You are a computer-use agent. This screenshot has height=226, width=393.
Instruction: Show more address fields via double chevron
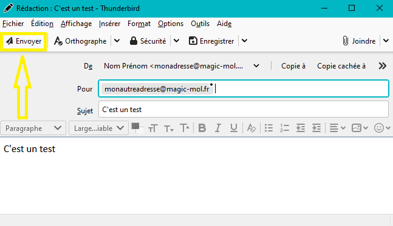(x=383, y=66)
